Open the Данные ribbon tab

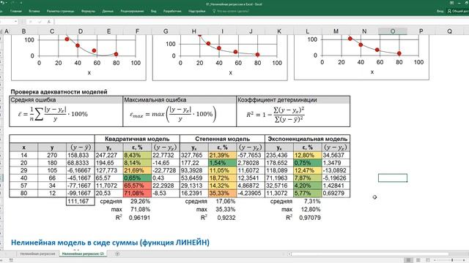[x=108, y=11]
